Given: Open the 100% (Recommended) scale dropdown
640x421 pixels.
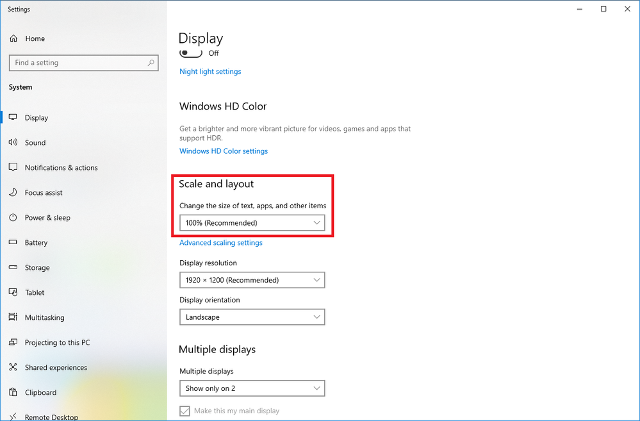Looking at the screenshot, I should 252,223.
